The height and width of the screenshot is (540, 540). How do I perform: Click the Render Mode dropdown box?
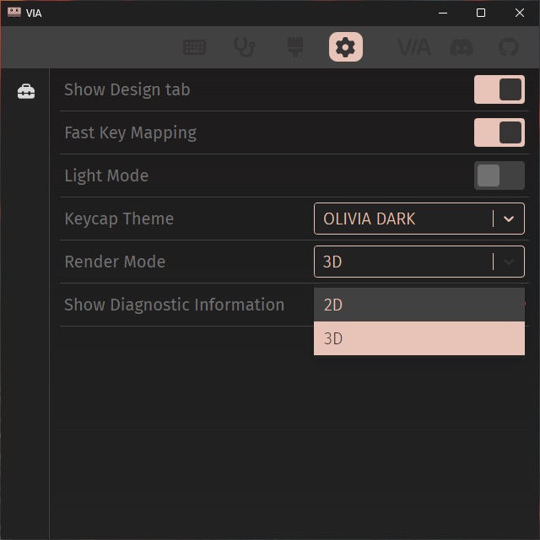(x=403, y=262)
